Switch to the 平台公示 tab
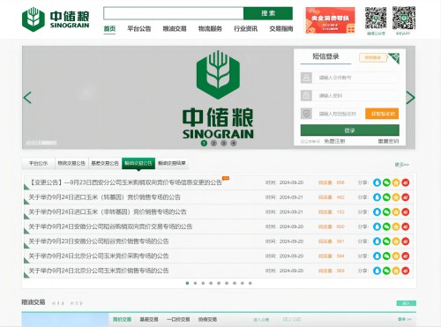The width and height of the screenshot is (441, 327). point(38,163)
